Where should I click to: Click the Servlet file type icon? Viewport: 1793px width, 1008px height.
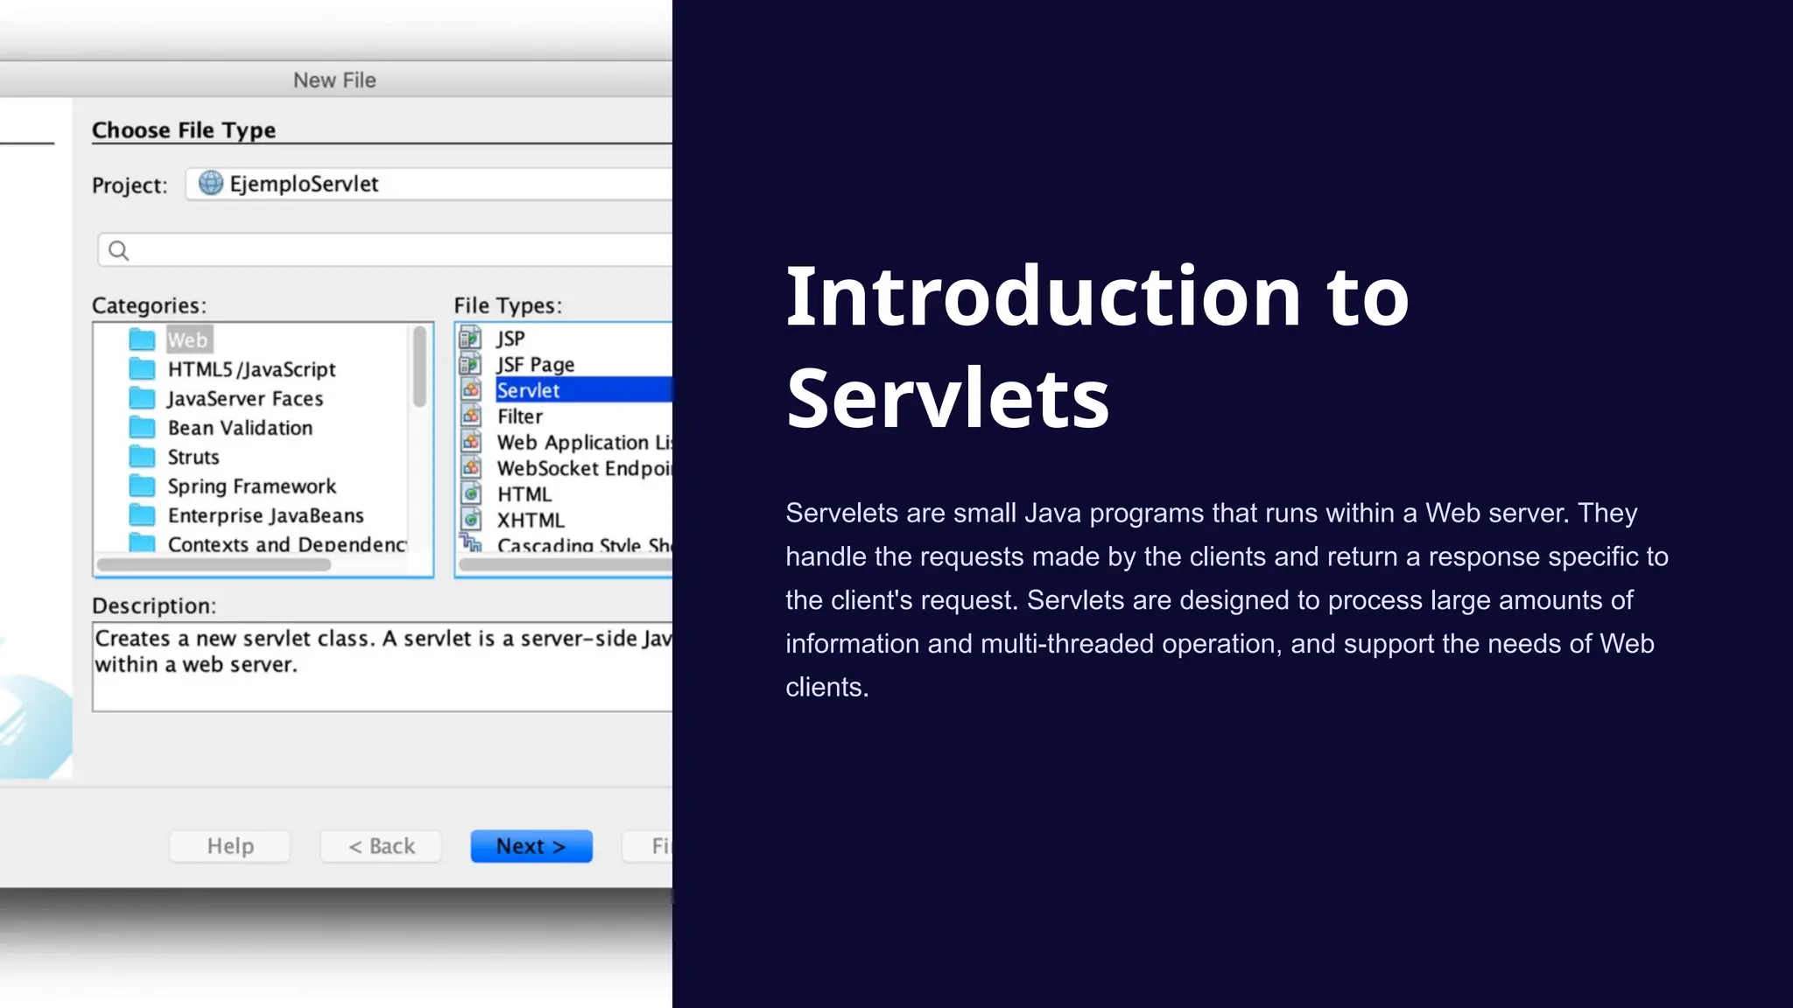click(471, 390)
